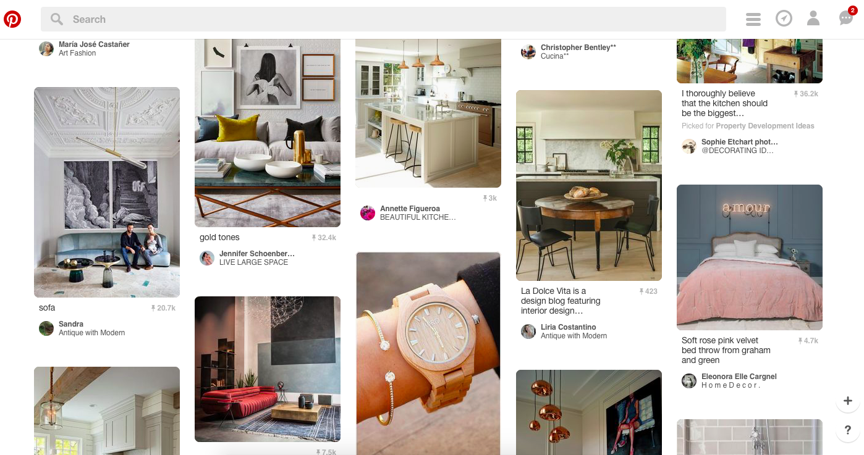Click the Property Development Ideas link

coord(765,126)
